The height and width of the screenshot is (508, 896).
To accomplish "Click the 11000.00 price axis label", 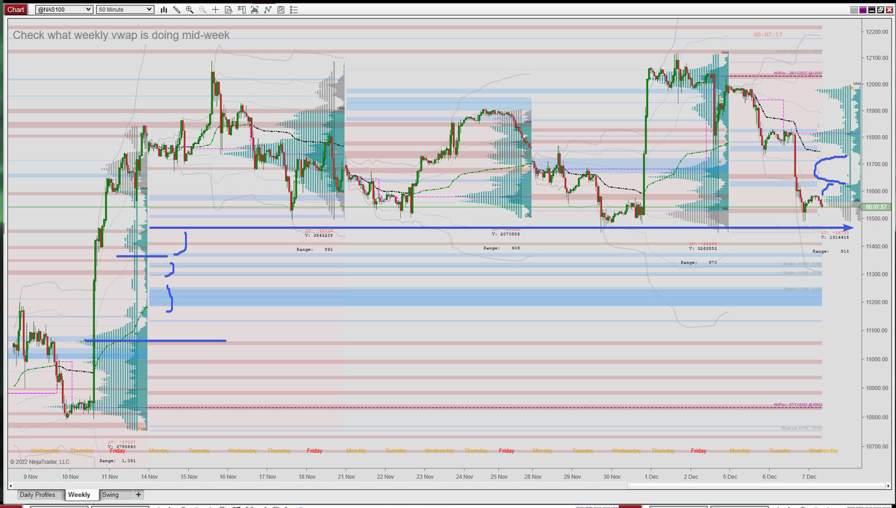I will 879,360.
